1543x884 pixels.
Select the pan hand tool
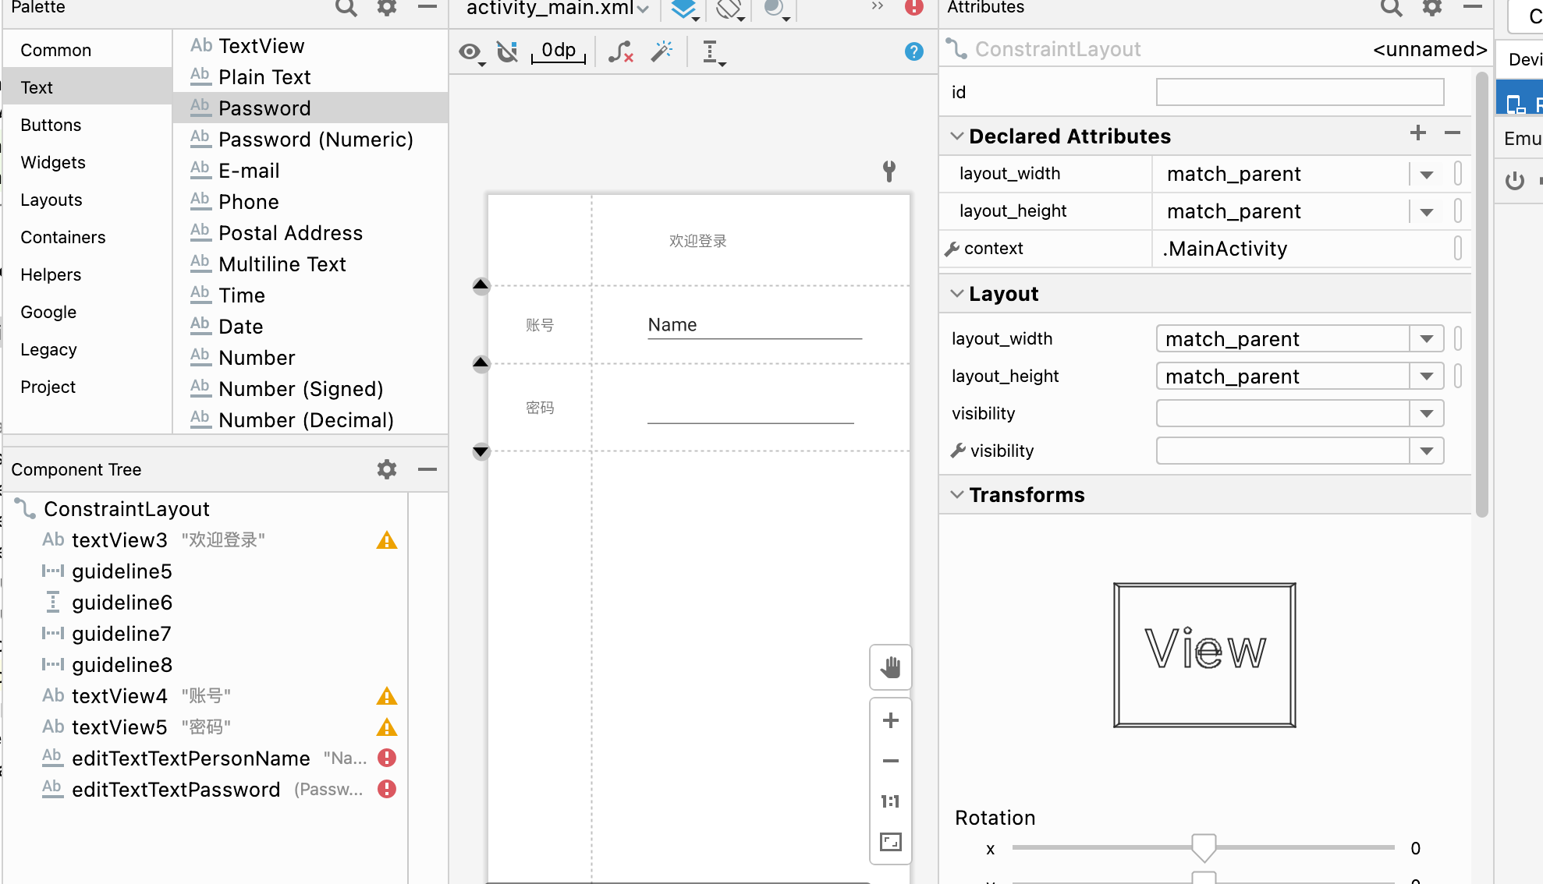890,667
